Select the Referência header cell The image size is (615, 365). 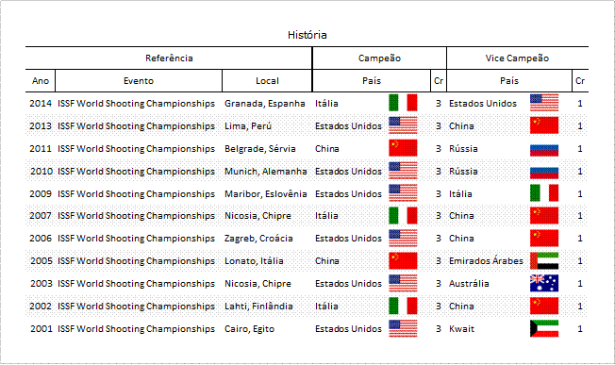169,58
